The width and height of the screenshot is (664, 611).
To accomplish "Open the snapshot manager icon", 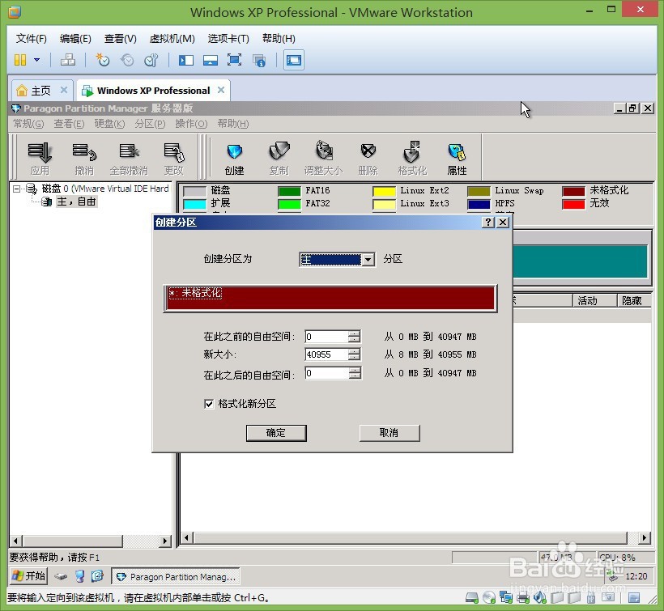I will [151, 60].
